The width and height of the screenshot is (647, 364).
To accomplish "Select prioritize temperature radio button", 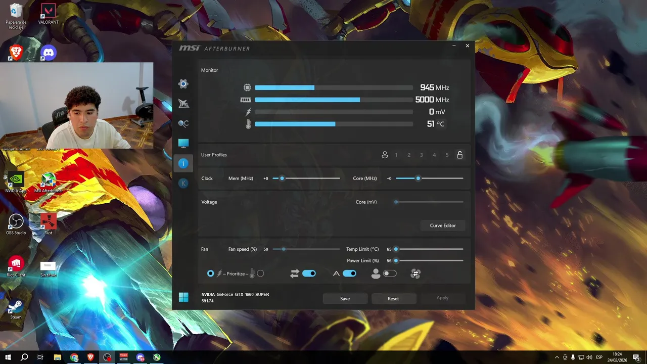I will pyautogui.click(x=260, y=274).
